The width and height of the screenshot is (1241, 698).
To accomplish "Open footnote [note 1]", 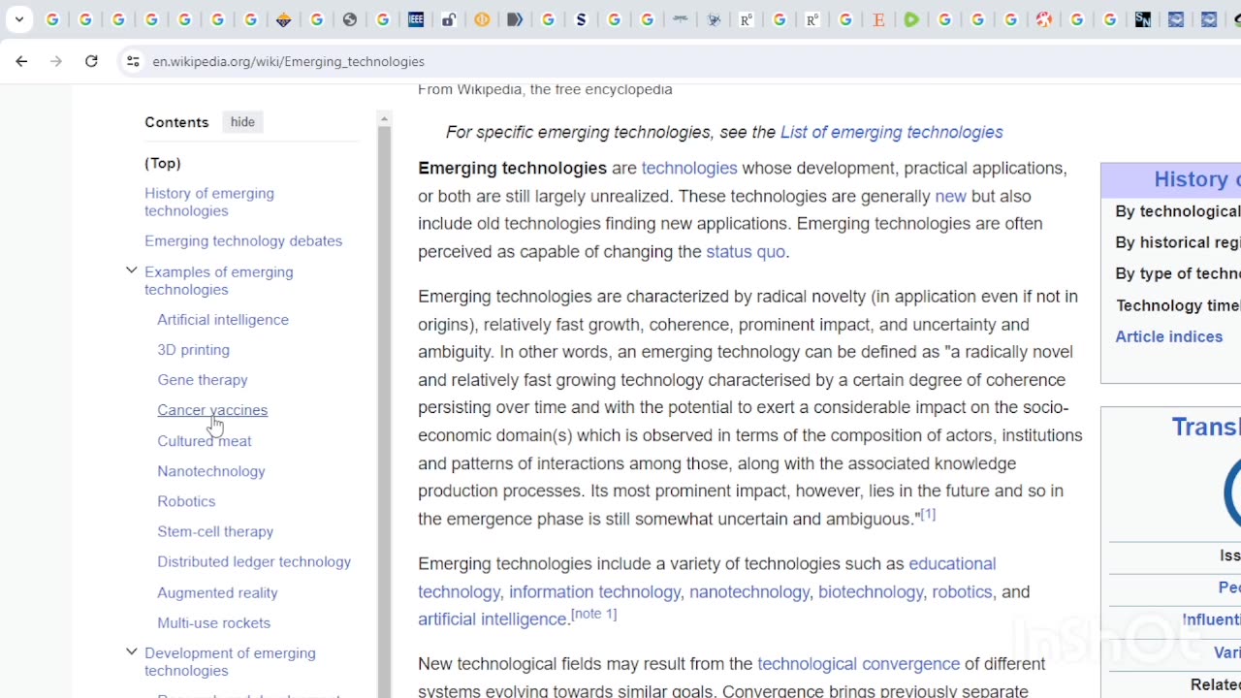I will pyautogui.click(x=593, y=614).
